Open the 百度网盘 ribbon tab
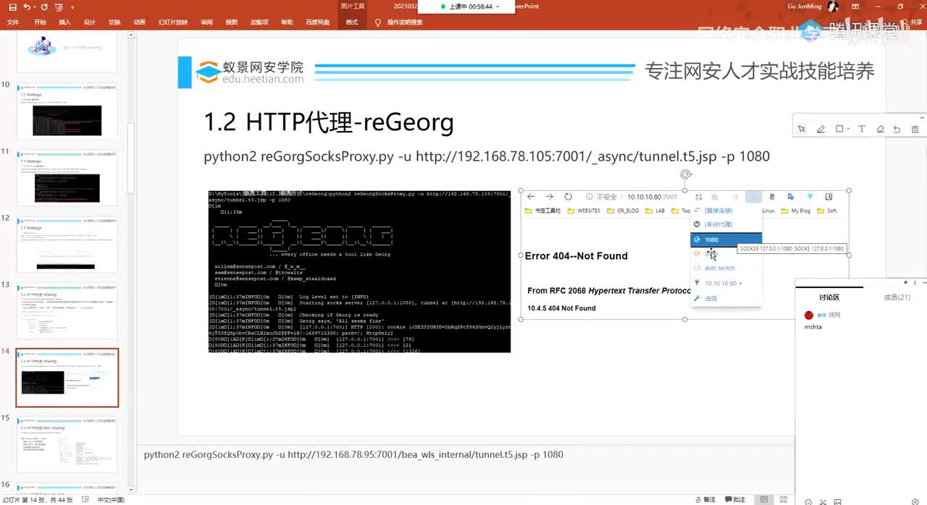The image size is (927, 505). point(318,22)
